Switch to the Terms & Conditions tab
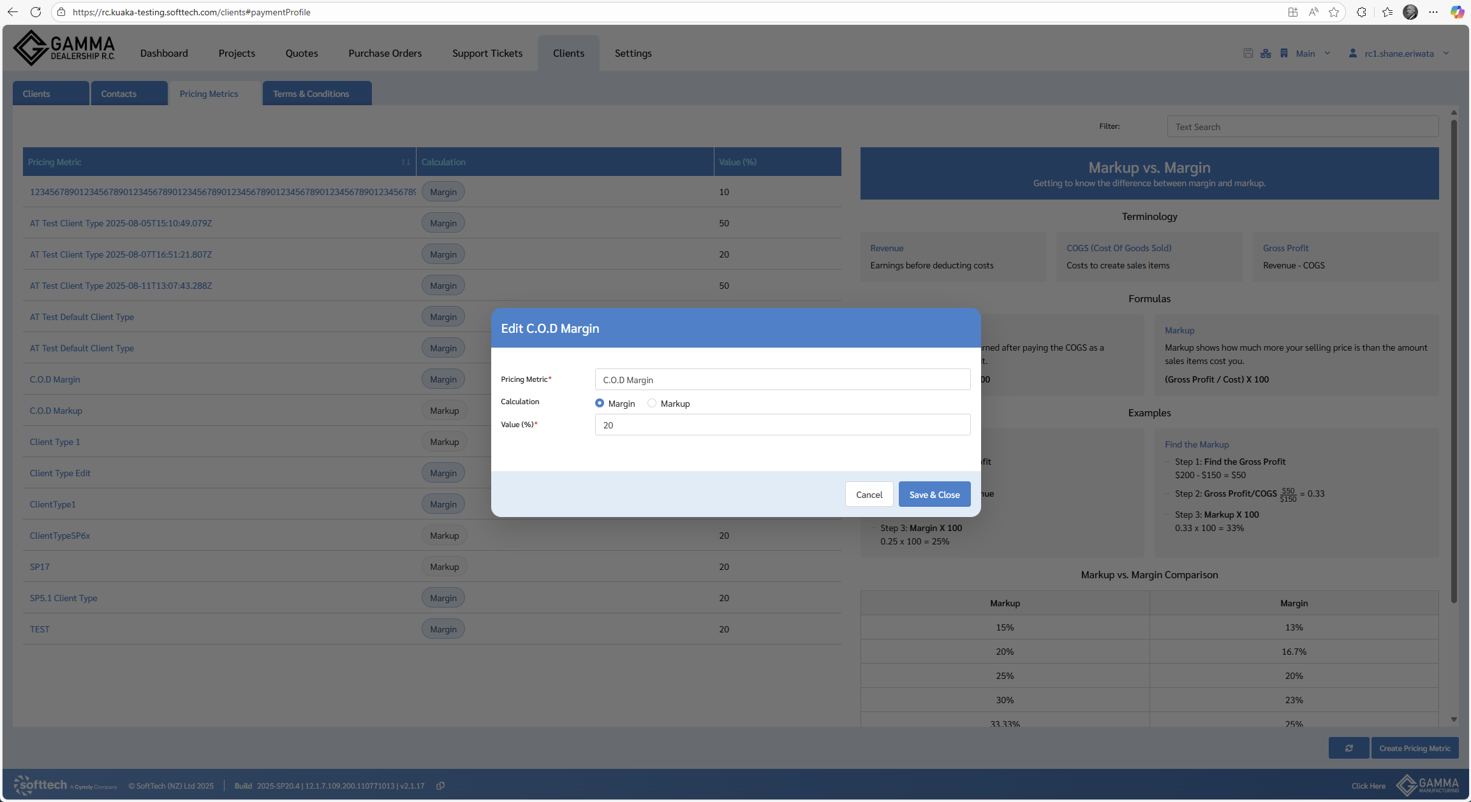1471x802 pixels. (x=311, y=94)
